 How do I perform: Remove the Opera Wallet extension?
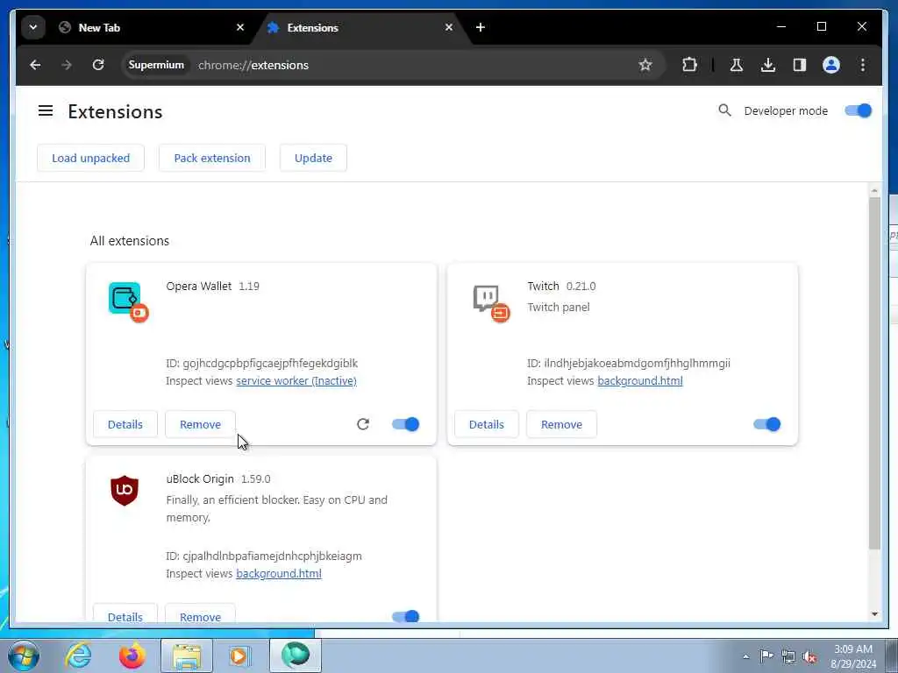coord(200,424)
